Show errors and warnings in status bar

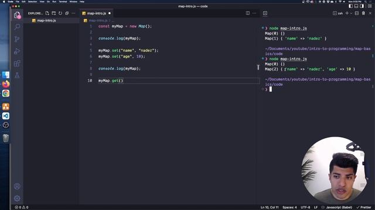(x=22, y=207)
